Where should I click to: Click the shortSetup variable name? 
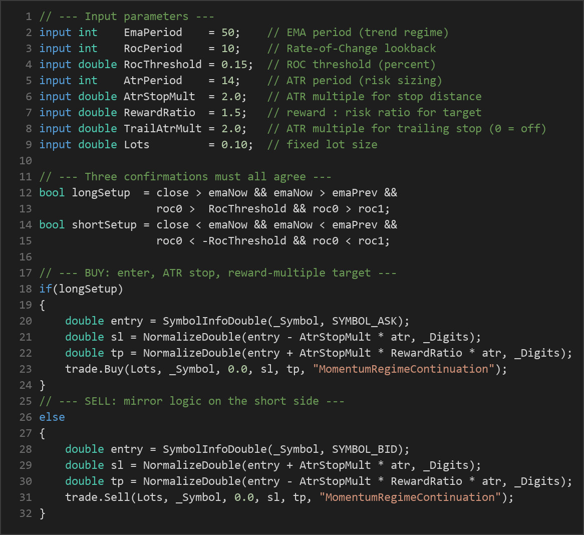(104, 224)
